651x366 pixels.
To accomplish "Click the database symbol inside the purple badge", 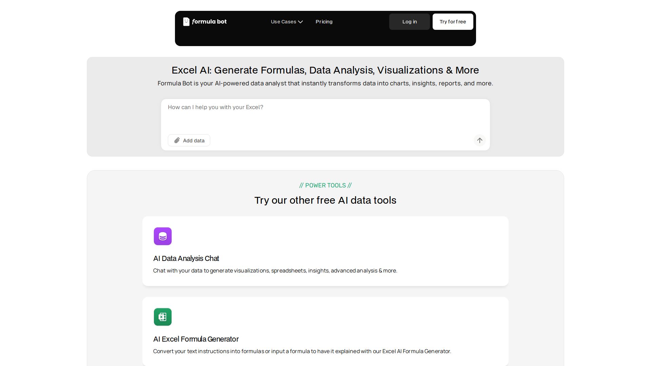I will (x=162, y=236).
